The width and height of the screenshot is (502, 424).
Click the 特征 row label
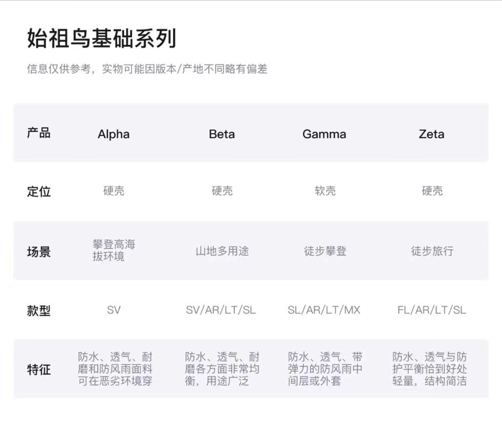(39, 369)
